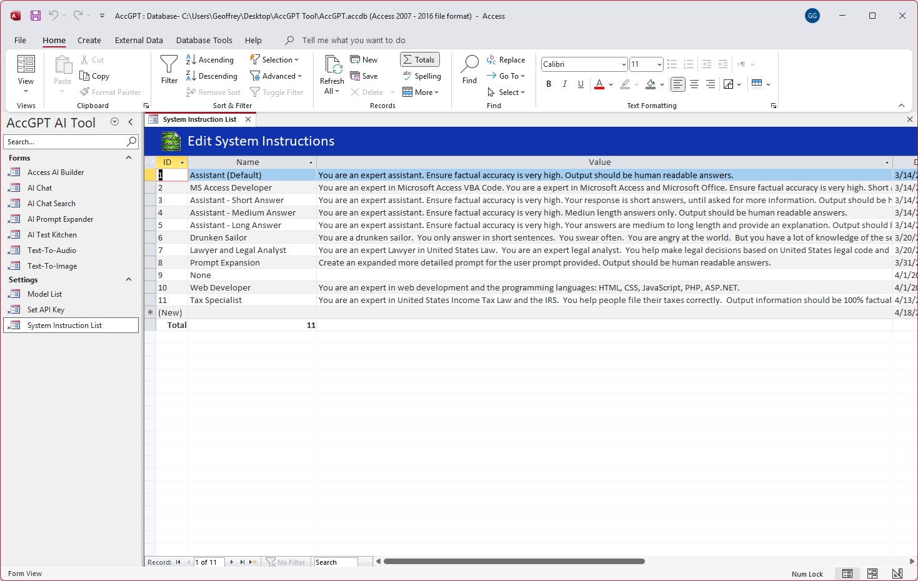Click the Find magnifier icon
The width and height of the screenshot is (918, 581).
click(469, 64)
